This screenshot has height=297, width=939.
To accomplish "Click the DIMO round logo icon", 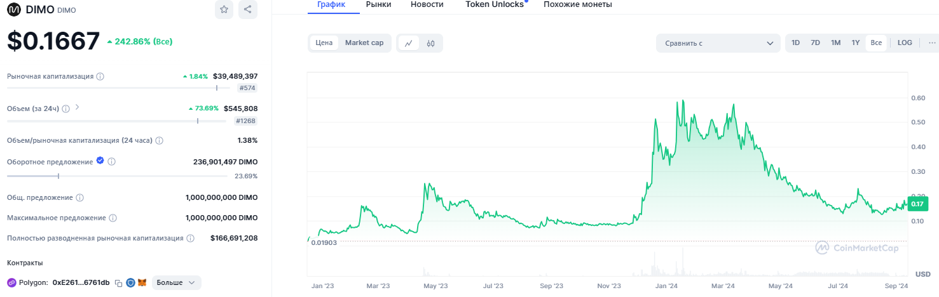I will (13, 10).
